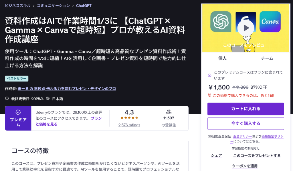The height and width of the screenshot is (171, 293).
Task: Play the course preview video
Action: [x=246, y=28]
